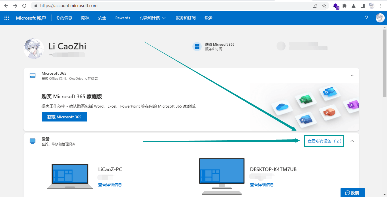The width and height of the screenshot is (387, 197).
Task: Open 查看详细信息 for DESKTOP-K4TM7UB
Action: [x=262, y=185]
